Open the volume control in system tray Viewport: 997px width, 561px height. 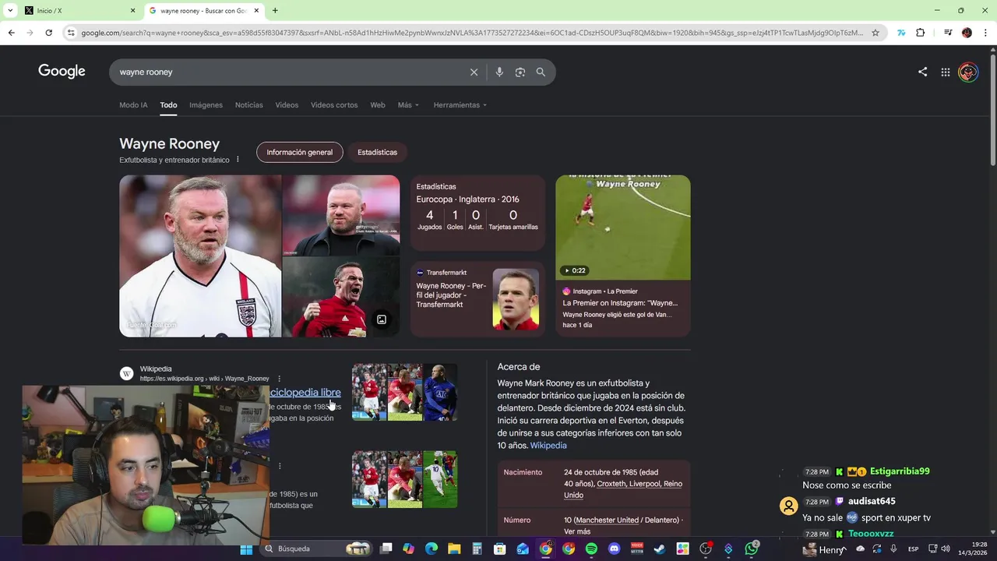[x=946, y=549]
